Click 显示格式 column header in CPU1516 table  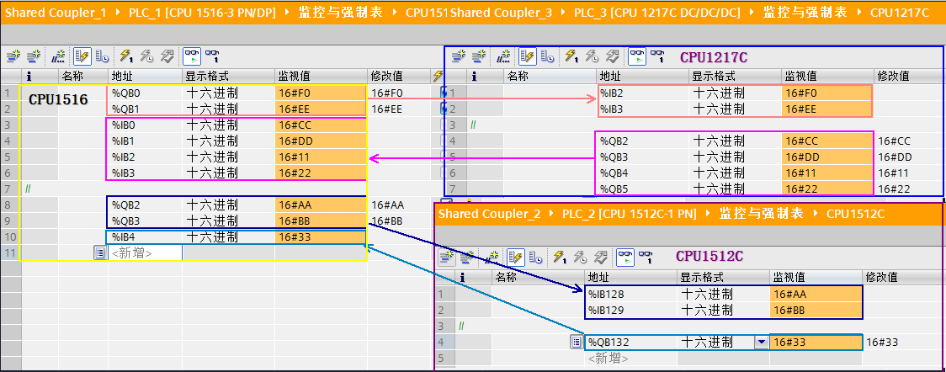coord(228,76)
